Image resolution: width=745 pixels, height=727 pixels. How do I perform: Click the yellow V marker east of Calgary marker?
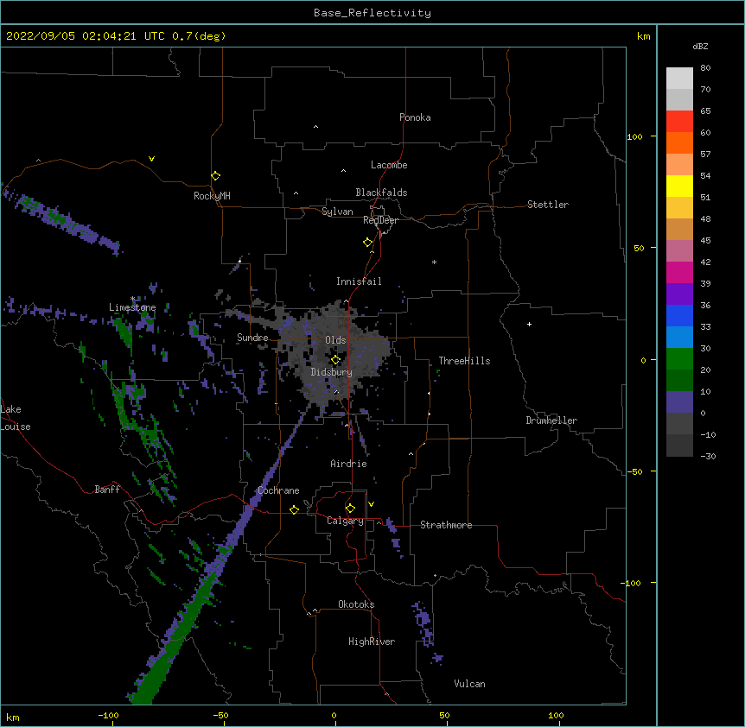(371, 504)
